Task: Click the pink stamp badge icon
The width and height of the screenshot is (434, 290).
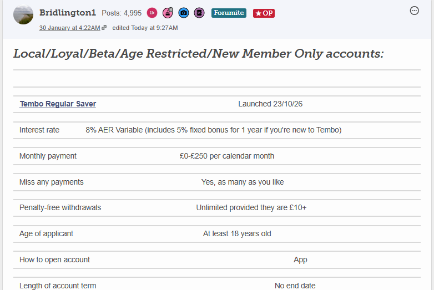Action: tap(168, 13)
